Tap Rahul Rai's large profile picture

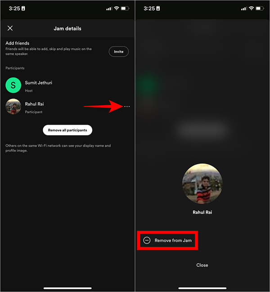(202, 184)
